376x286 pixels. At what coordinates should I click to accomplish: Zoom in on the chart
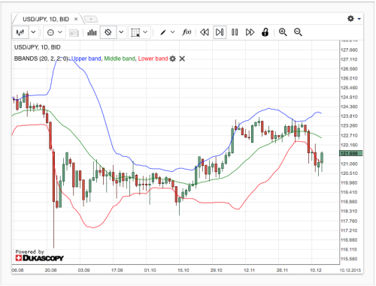(283, 32)
